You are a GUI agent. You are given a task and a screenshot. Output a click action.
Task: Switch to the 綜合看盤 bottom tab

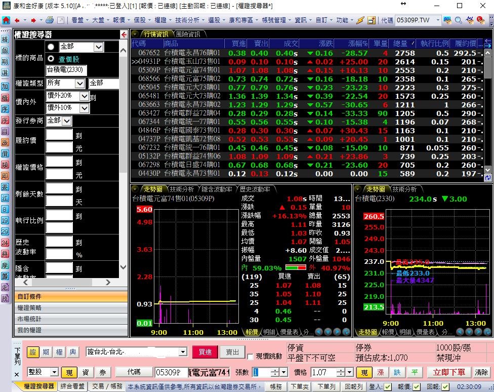[x=72, y=386]
